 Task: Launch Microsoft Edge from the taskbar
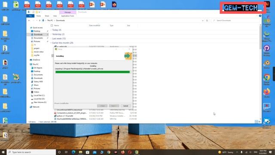pyautogui.click(x=73, y=152)
